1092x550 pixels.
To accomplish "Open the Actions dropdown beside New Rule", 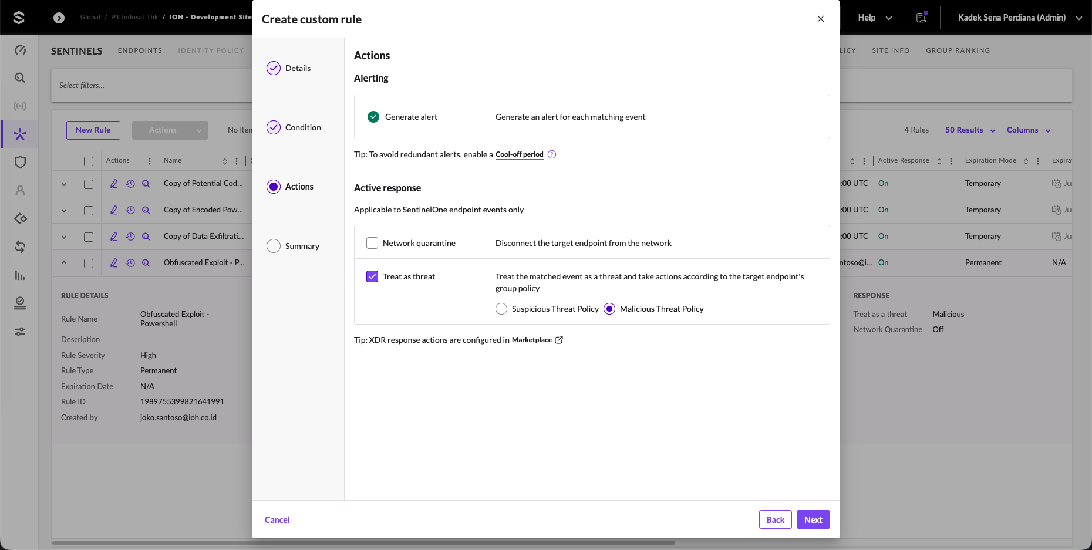I will point(170,130).
